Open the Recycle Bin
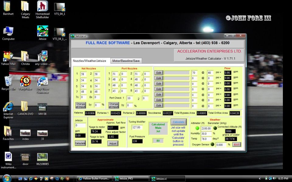 click(x=9, y=83)
